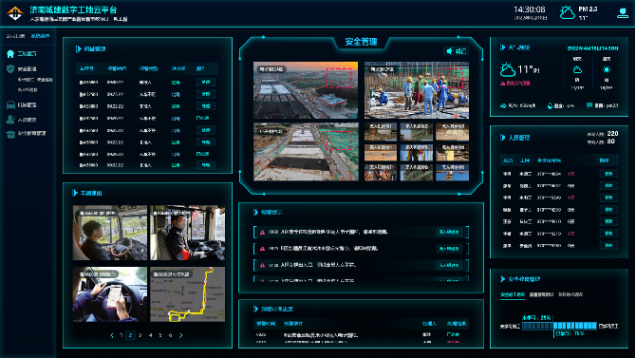
Task: Go to previous page of vehicle snapshots
Action: [112, 335]
